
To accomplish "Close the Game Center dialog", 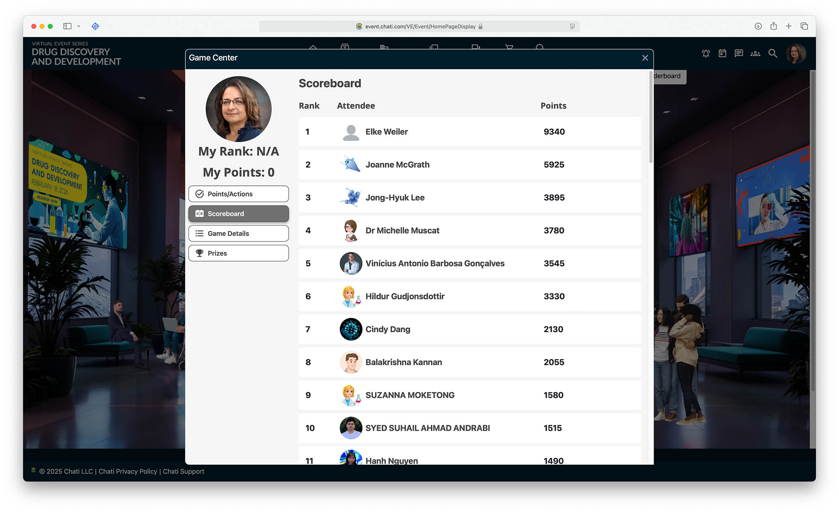I will click(x=645, y=58).
